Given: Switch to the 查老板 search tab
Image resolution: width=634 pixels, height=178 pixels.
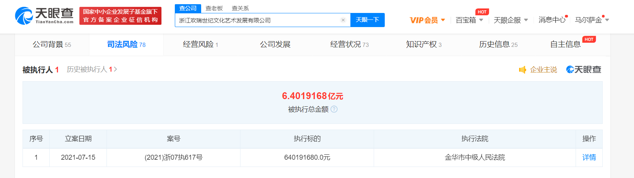Looking at the screenshot, I should [x=214, y=8].
